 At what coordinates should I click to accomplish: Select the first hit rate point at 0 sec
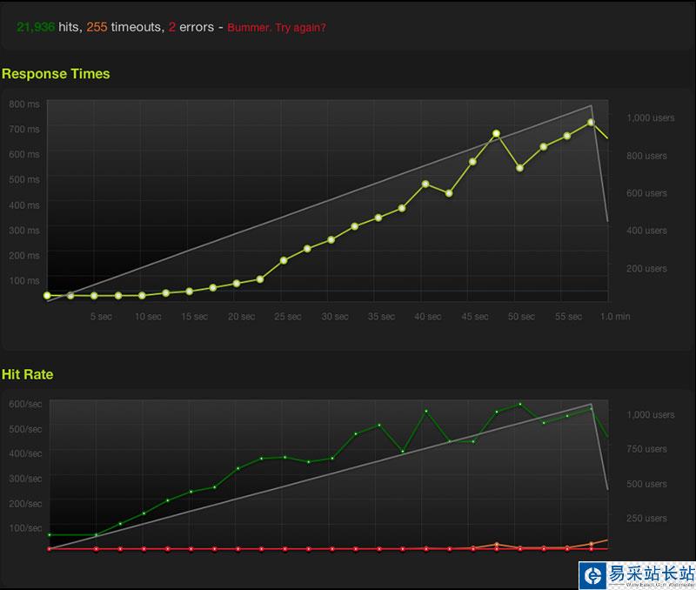coord(50,535)
